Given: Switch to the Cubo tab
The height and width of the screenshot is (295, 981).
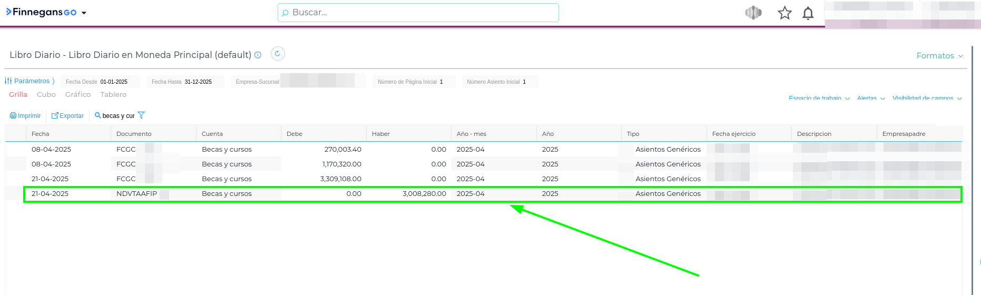Looking at the screenshot, I should pos(46,95).
